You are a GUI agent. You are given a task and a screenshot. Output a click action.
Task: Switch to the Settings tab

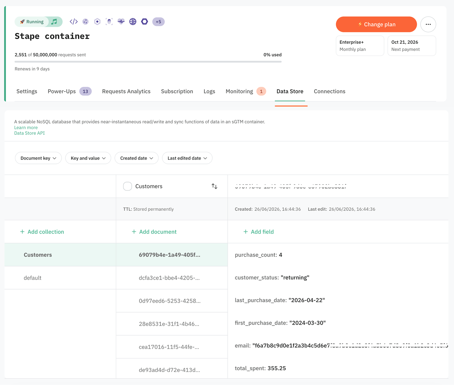coord(27,91)
